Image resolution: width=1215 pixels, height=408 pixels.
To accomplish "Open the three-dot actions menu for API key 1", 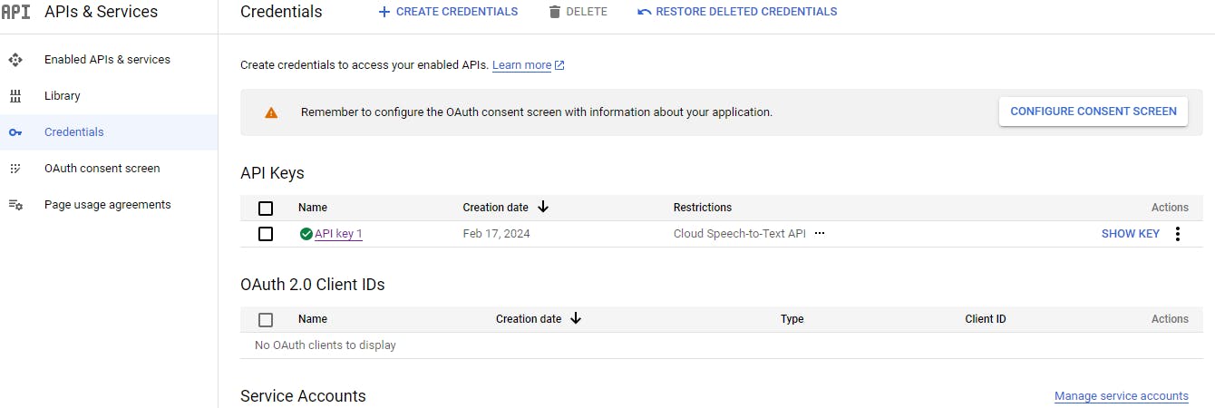I will (1178, 234).
